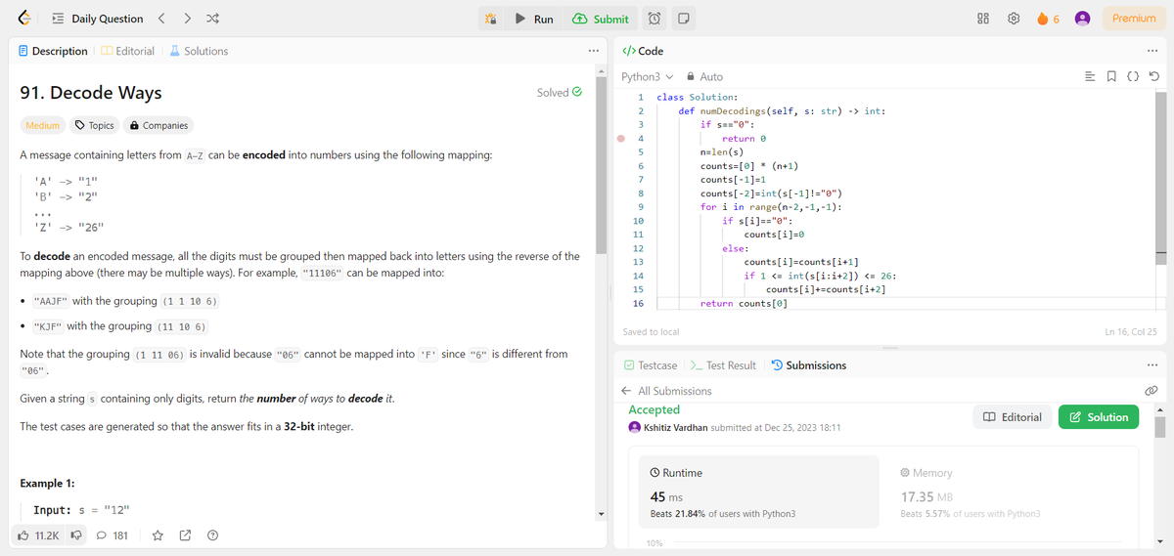The image size is (1174, 556).
Task: Like the problem thumbs-up 11.2K
Action: pyautogui.click(x=39, y=535)
